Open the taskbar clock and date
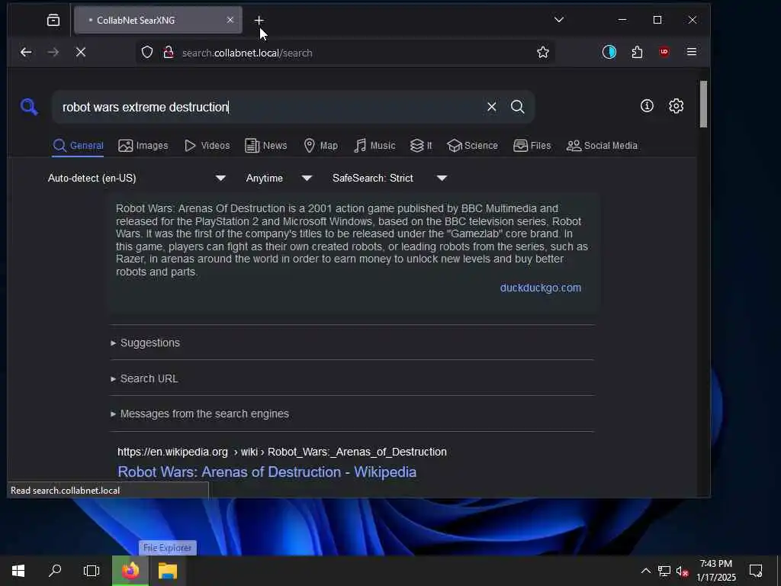 tap(716, 571)
